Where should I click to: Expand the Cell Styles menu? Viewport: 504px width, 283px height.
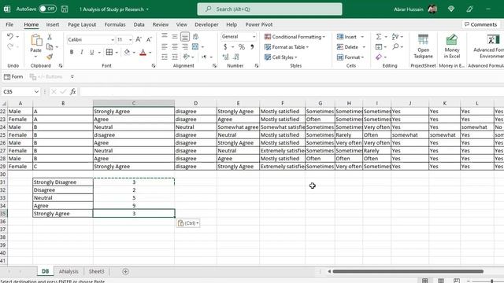coord(280,57)
